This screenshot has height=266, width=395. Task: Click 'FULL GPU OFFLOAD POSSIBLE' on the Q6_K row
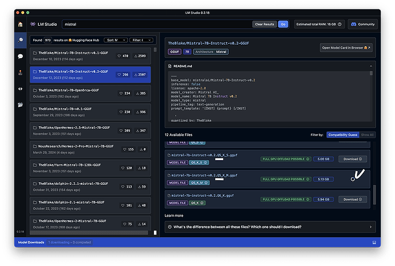pos(283,199)
